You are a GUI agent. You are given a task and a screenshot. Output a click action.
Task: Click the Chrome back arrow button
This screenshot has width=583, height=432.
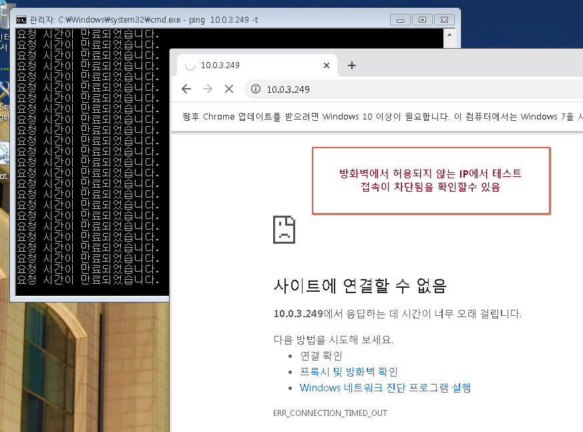[186, 89]
